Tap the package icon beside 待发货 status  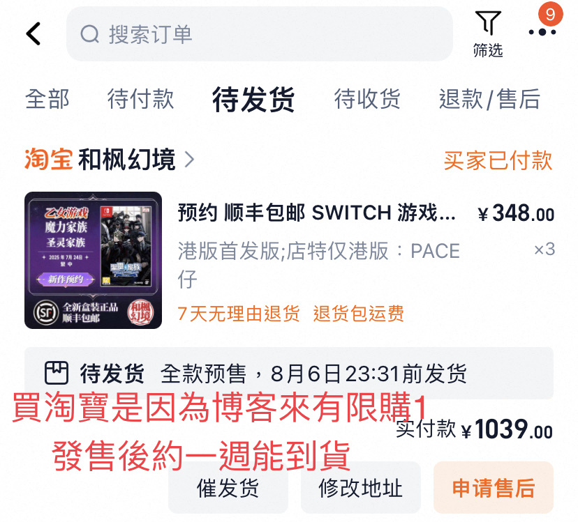[57, 373]
